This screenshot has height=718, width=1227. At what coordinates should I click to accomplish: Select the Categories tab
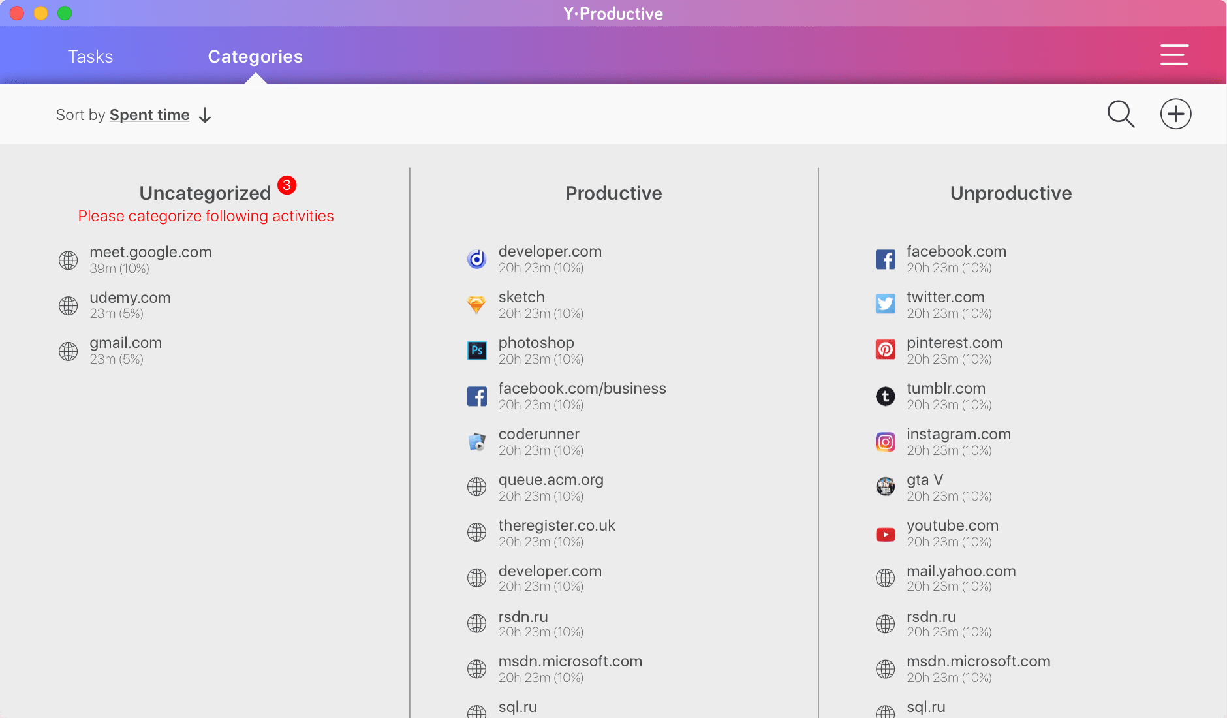pyautogui.click(x=255, y=57)
